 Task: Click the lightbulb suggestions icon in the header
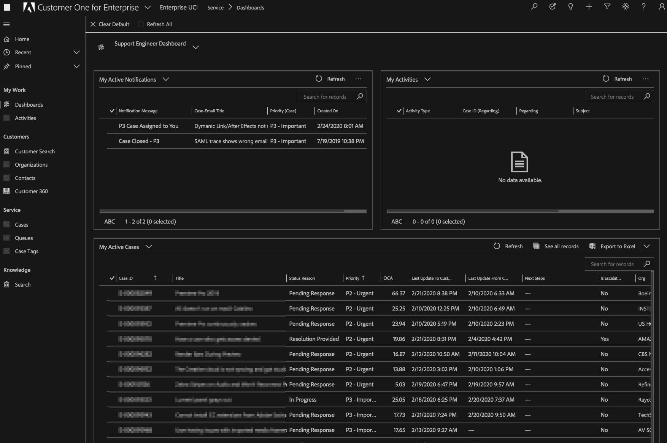(570, 7)
